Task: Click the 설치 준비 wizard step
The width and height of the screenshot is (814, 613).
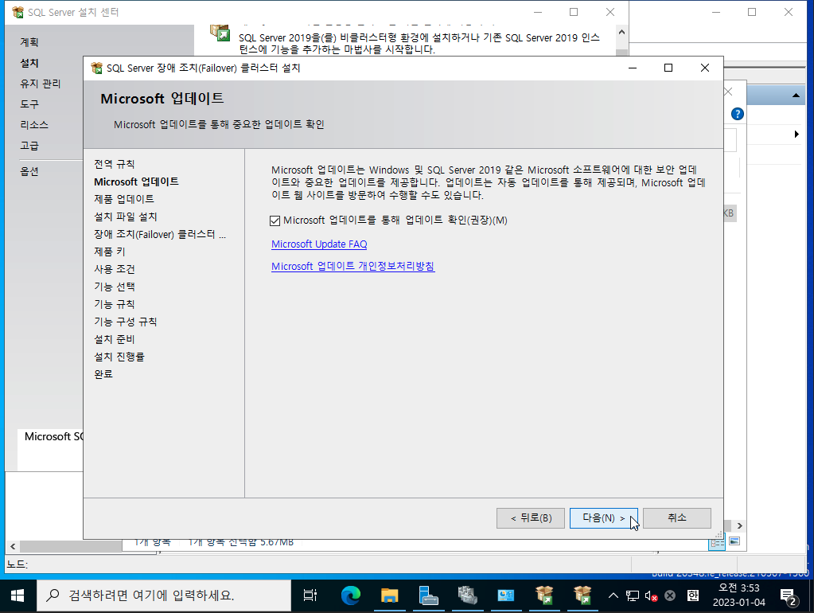Action: click(x=115, y=339)
